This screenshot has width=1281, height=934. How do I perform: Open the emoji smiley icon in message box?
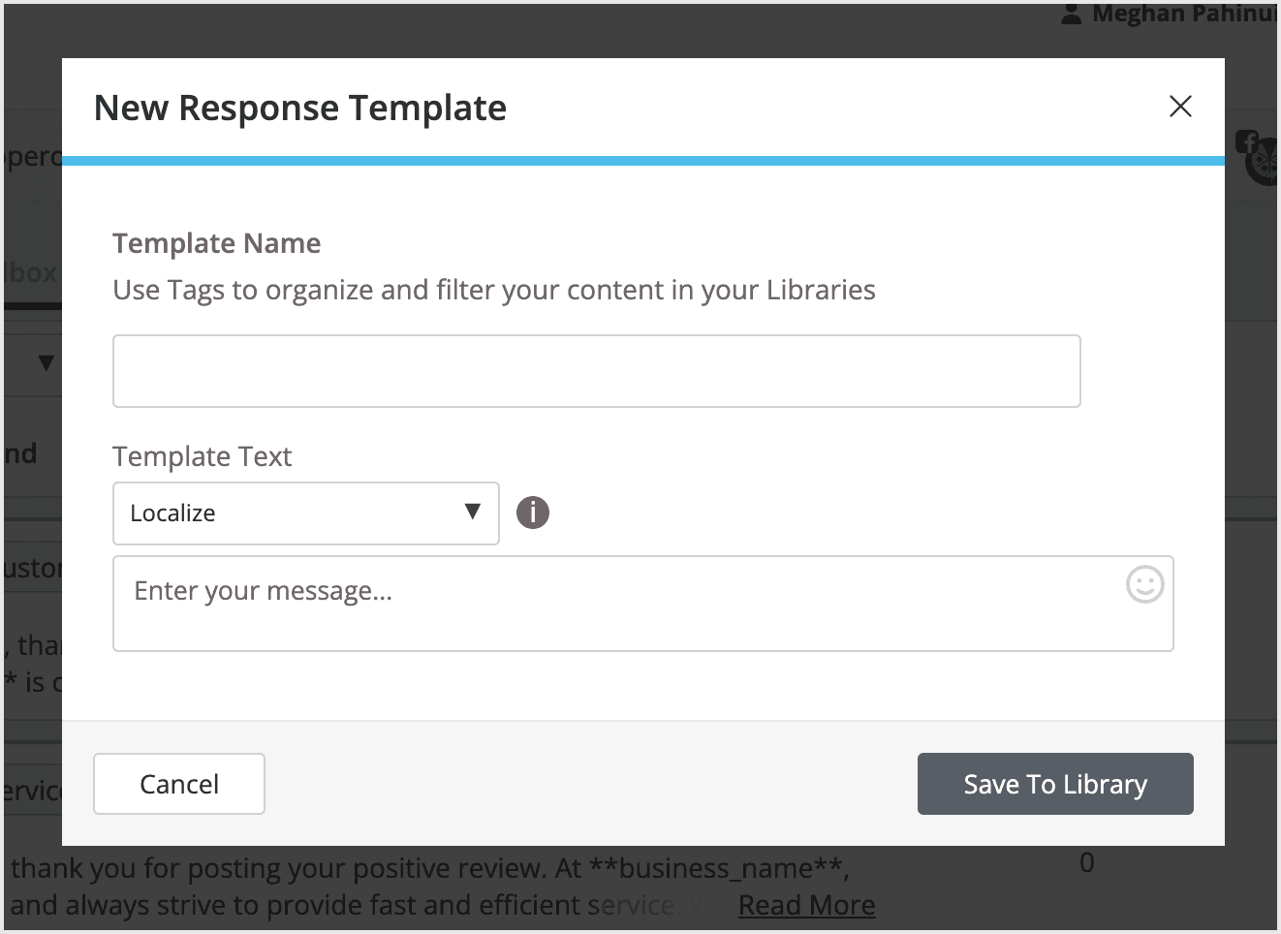pos(1144,585)
